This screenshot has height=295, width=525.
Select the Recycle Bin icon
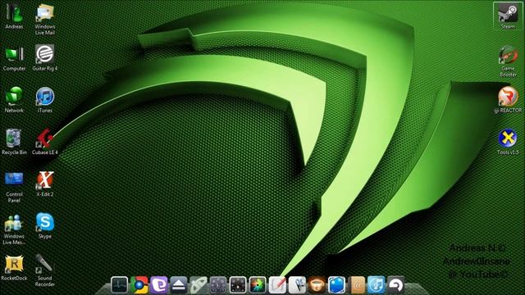(14, 138)
